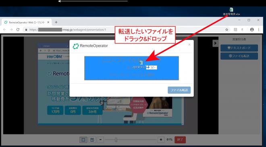Click the zoom slider handle
Viewport: 266px width, 147px height.
[x=116, y=140]
